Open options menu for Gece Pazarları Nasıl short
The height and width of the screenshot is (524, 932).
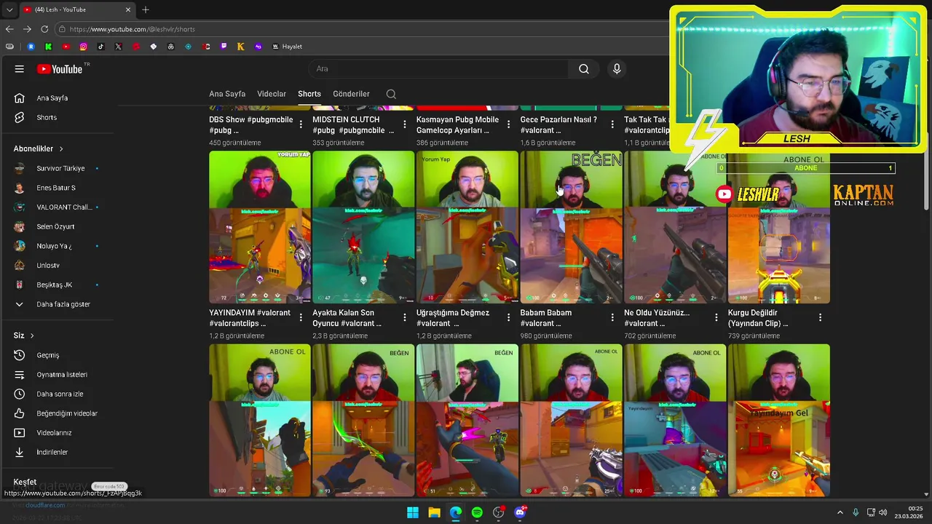(612, 124)
